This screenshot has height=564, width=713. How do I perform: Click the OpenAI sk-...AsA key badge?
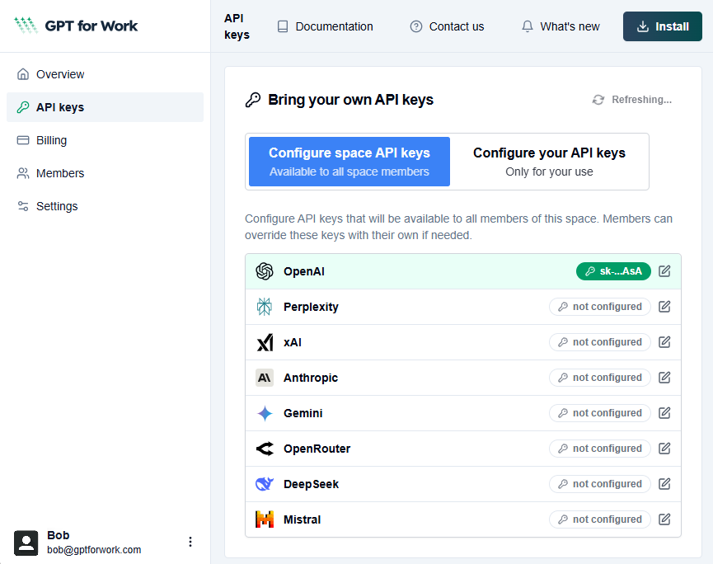(x=613, y=271)
